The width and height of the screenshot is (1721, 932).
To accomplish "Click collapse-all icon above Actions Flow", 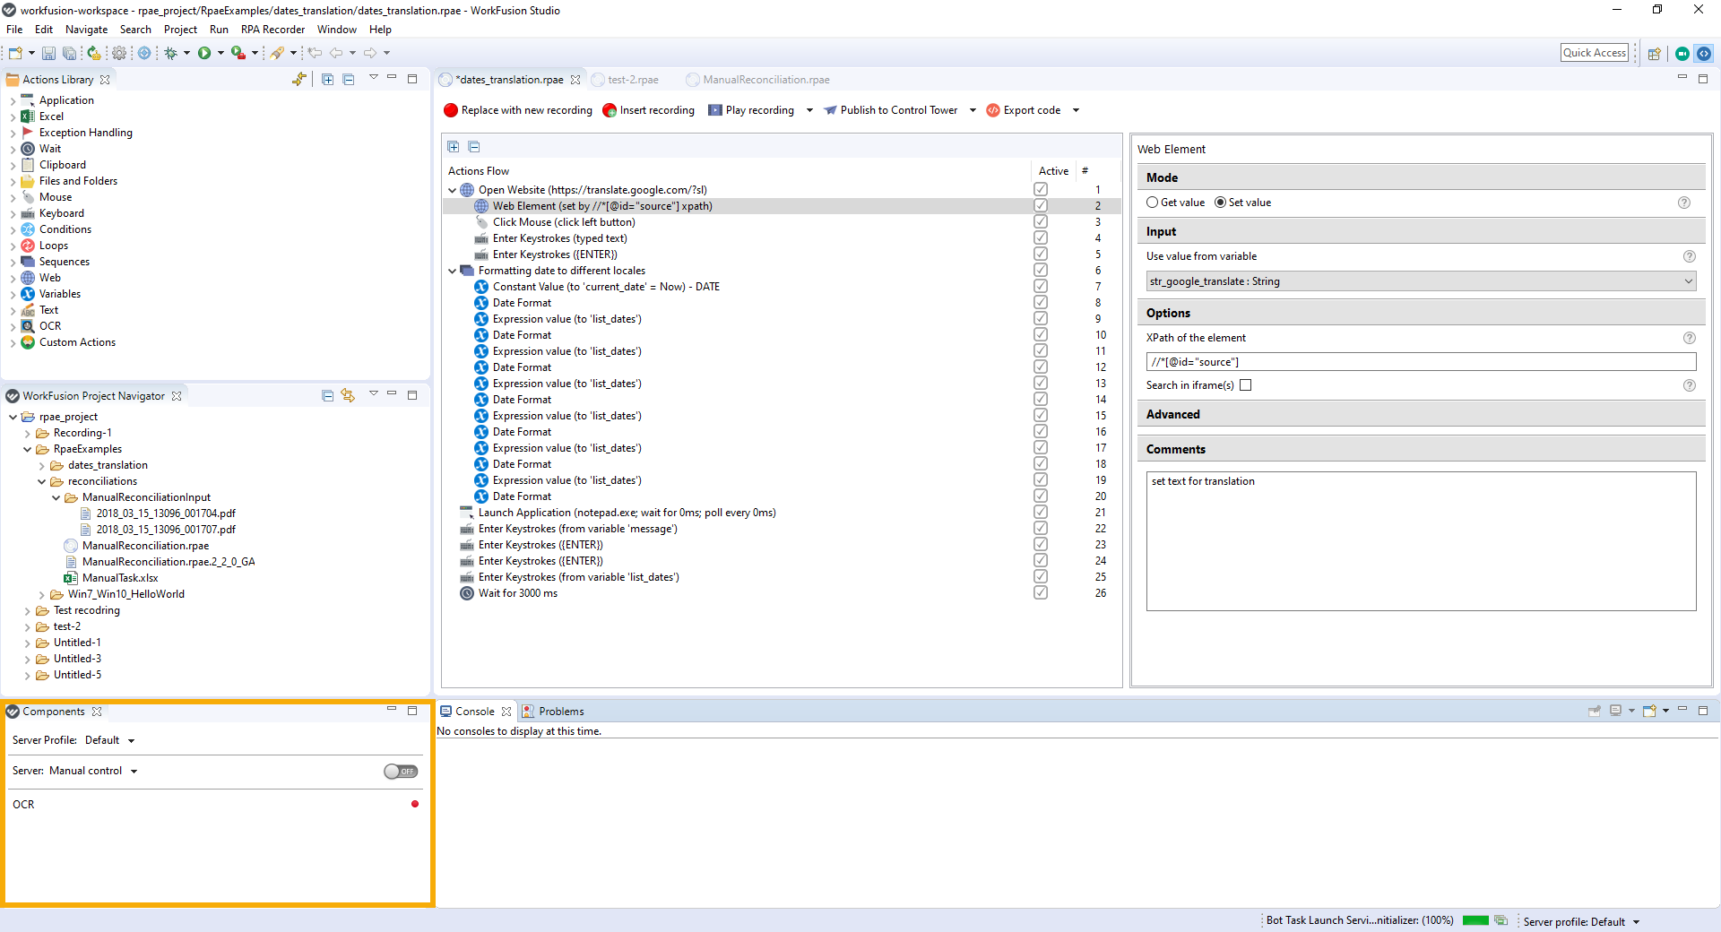I will tap(474, 147).
